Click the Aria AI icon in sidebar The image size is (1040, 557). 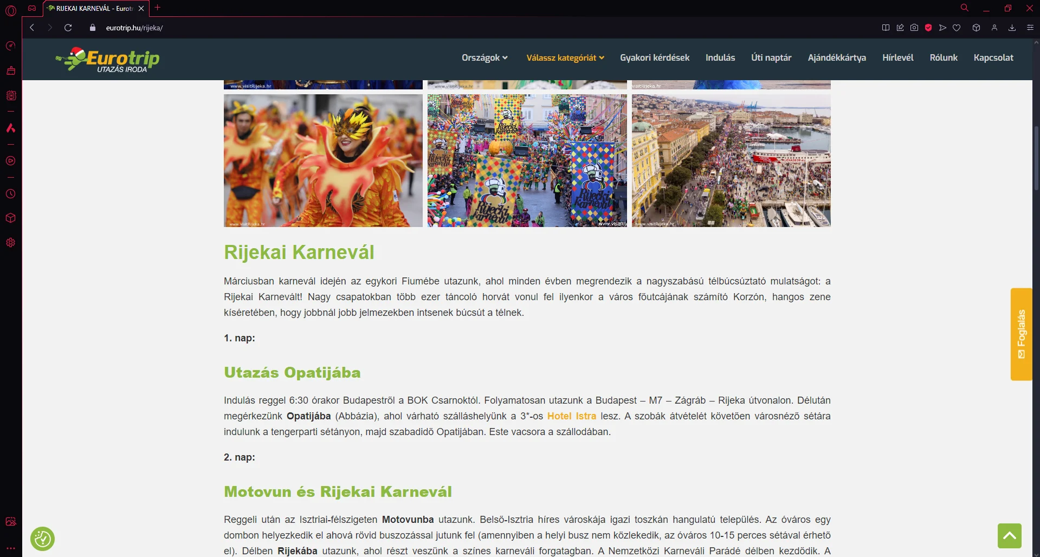pos(10,128)
